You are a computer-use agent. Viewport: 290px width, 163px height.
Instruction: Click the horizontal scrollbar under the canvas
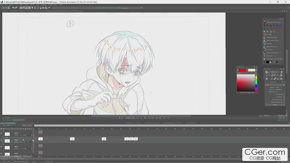point(141,116)
